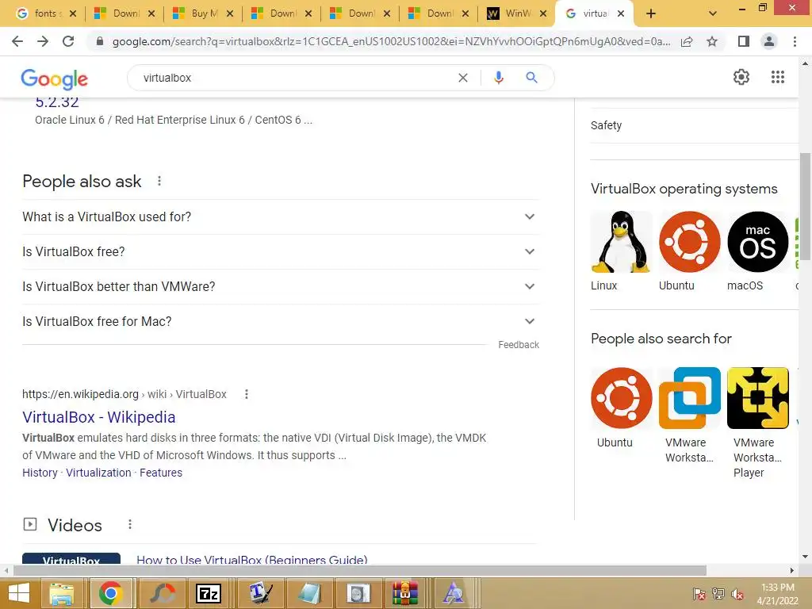Go back to the previous page

point(17,41)
